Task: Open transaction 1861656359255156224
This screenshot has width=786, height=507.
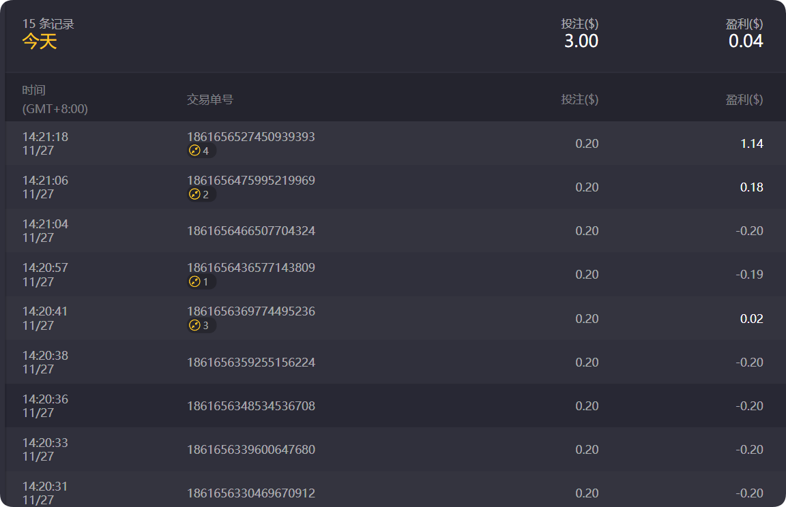Action: [x=251, y=363]
